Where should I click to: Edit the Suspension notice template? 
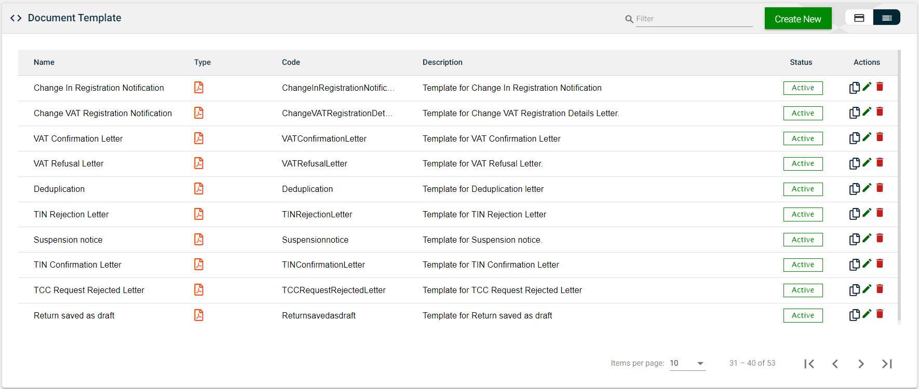click(867, 238)
